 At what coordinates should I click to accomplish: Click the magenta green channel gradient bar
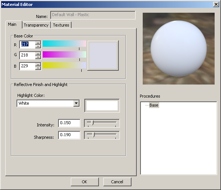point(64,55)
